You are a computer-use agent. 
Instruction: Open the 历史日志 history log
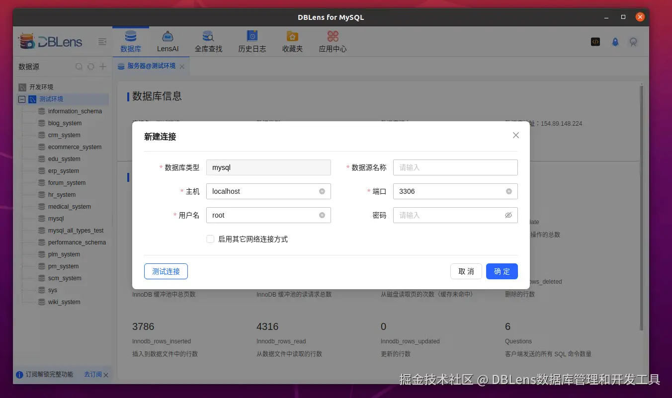click(252, 41)
